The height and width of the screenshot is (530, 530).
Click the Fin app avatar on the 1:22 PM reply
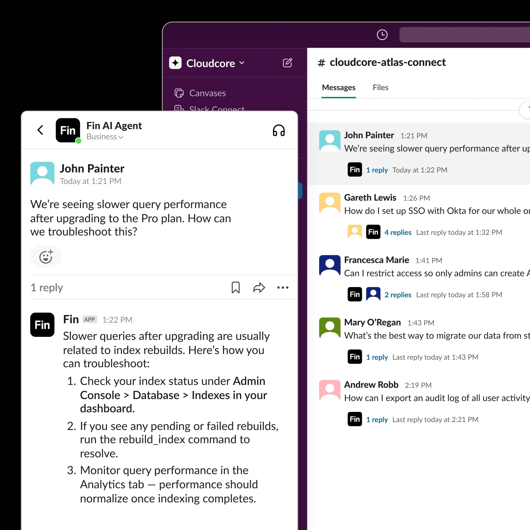42,325
